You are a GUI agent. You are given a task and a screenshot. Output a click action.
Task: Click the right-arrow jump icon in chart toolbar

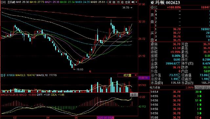[x=133, y=2]
